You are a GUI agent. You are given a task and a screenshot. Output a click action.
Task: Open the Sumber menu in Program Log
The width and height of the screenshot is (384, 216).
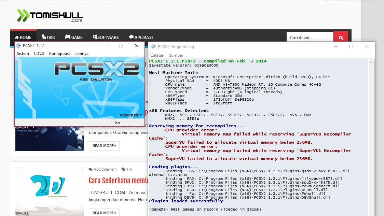pos(176,55)
